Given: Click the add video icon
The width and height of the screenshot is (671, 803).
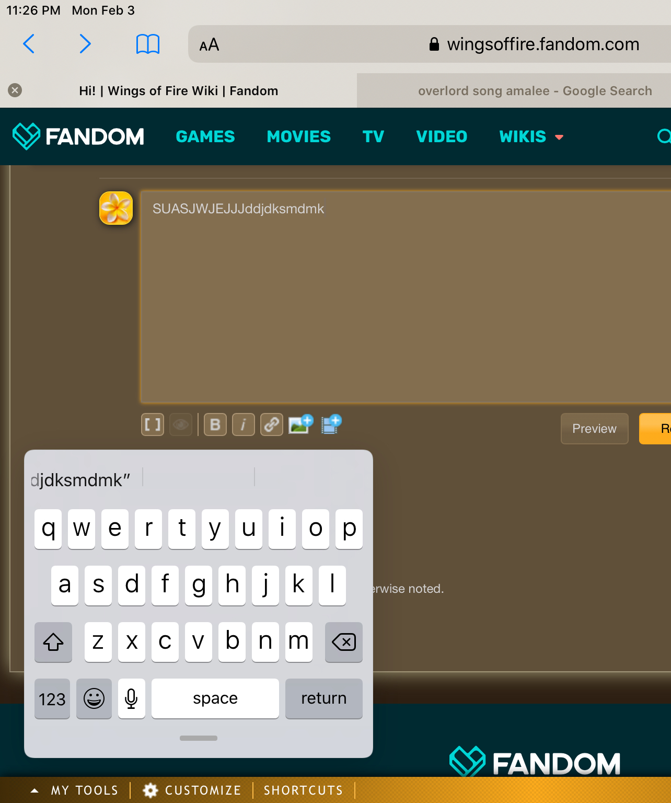Looking at the screenshot, I should [x=331, y=424].
